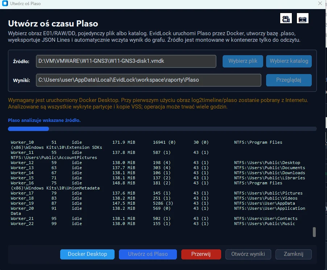Stop the analysis with Przerwij
The image size is (327, 270).
click(x=201, y=254)
